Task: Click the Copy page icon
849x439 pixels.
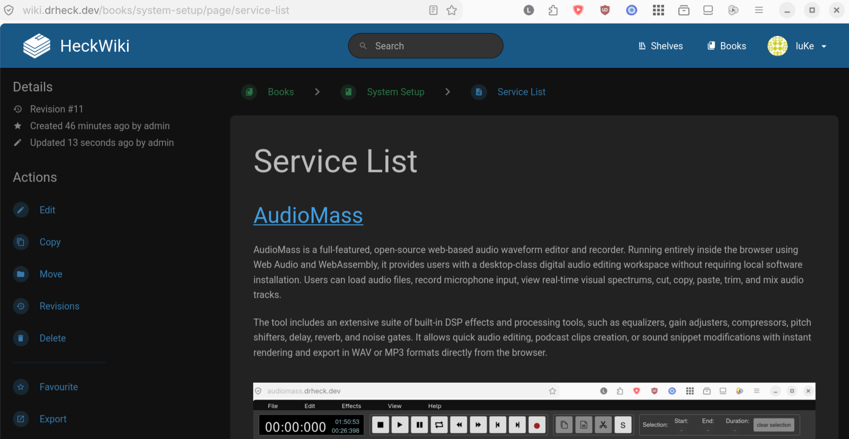Action: [21, 242]
